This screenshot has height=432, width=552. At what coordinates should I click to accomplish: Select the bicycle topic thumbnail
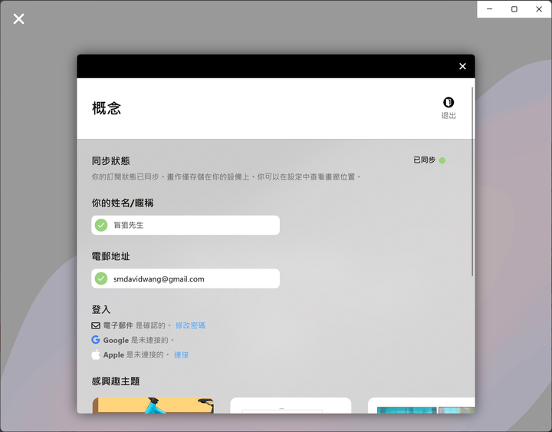click(x=153, y=405)
